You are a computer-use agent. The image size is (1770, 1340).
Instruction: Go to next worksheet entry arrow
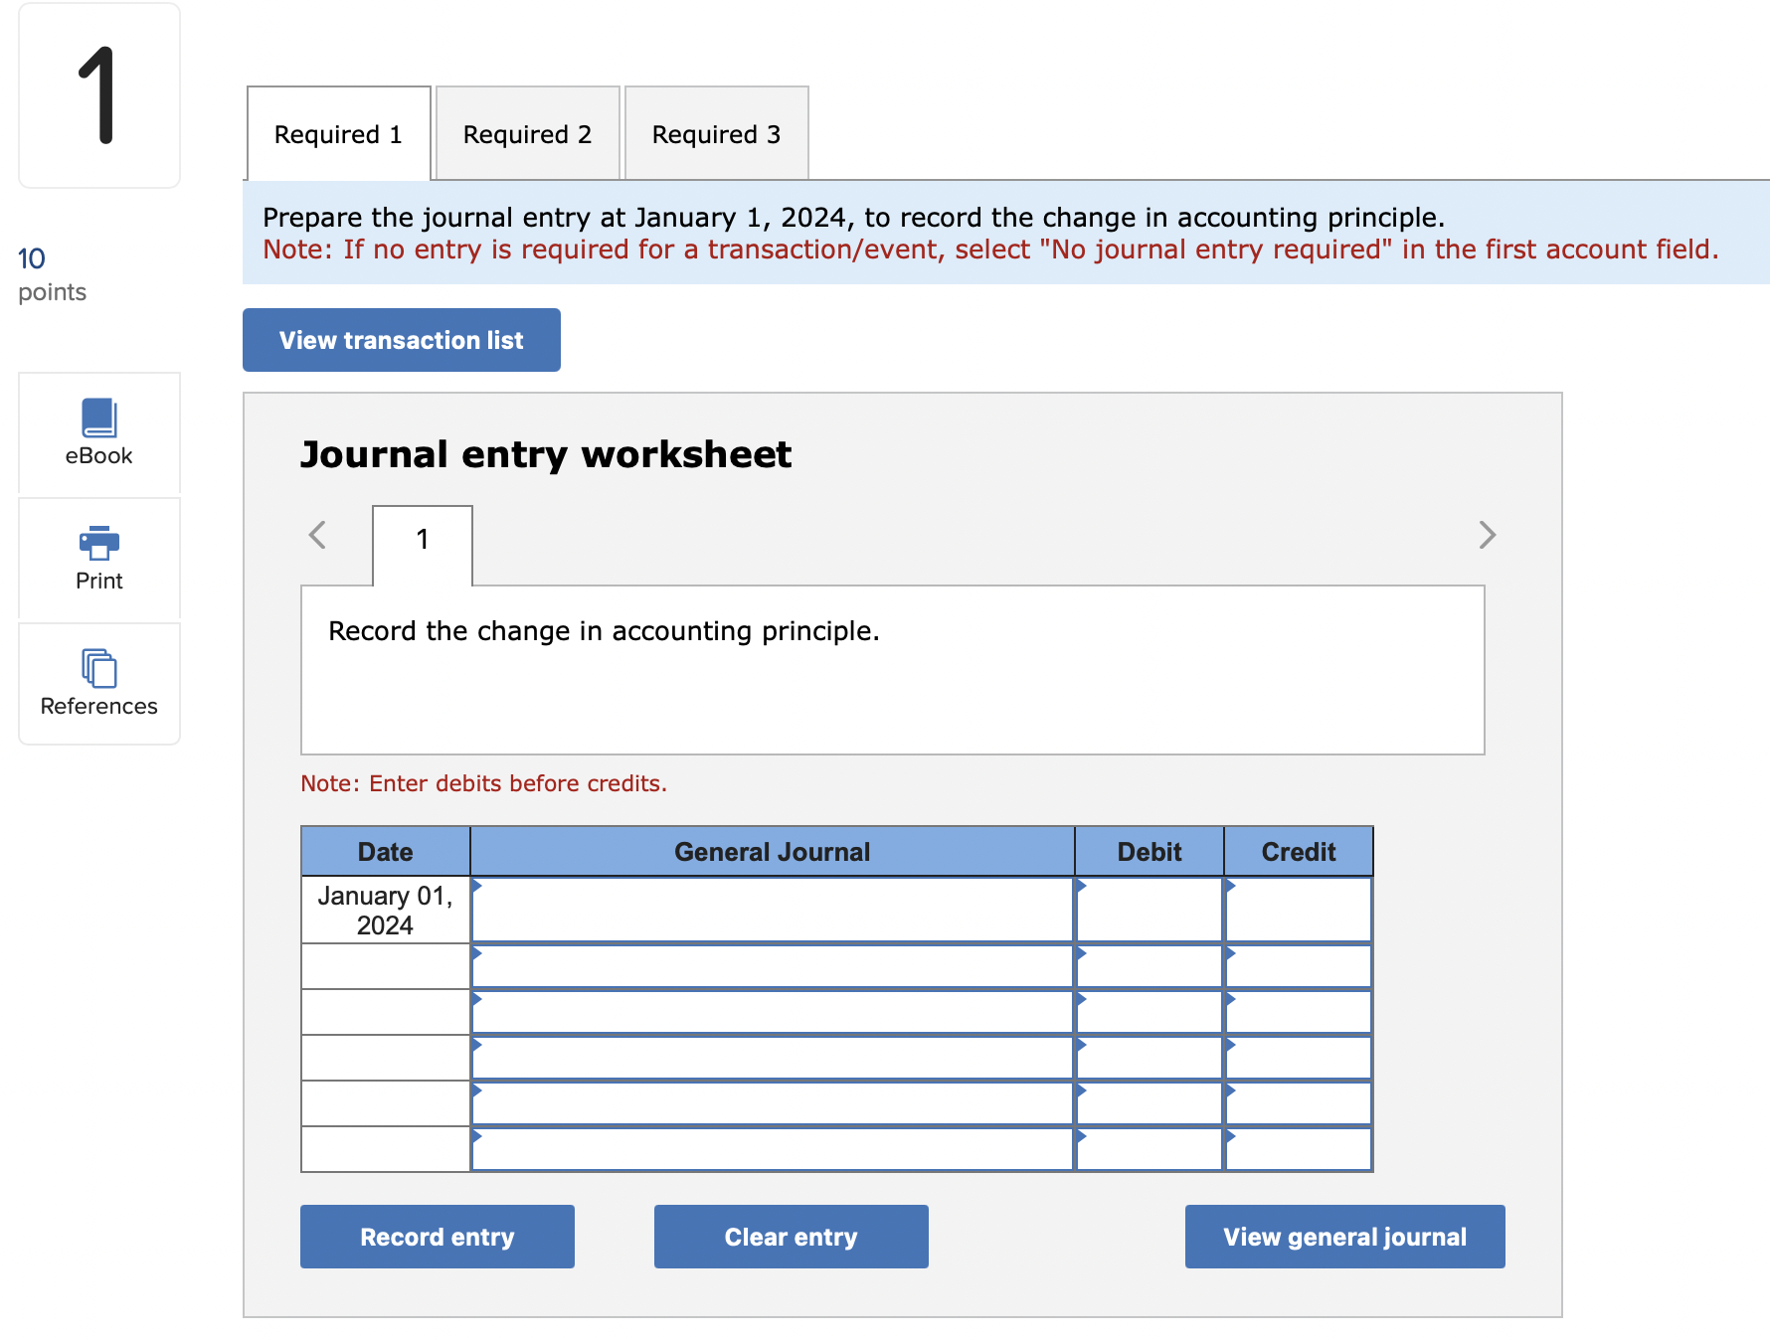(x=1487, y=535)
